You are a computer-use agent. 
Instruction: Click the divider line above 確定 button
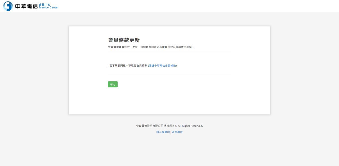pos(169,74)
